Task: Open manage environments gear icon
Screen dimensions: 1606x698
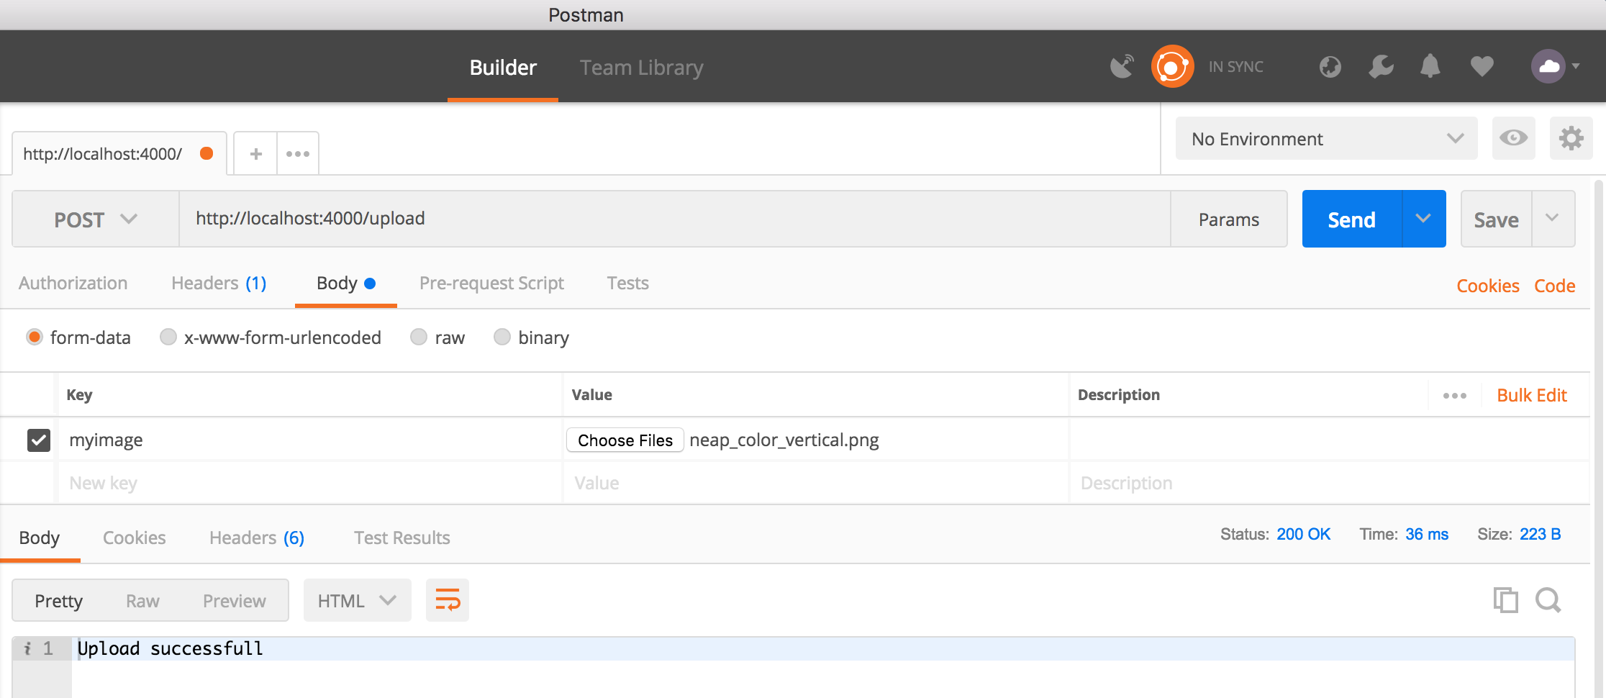Action: click(1571, 138)
